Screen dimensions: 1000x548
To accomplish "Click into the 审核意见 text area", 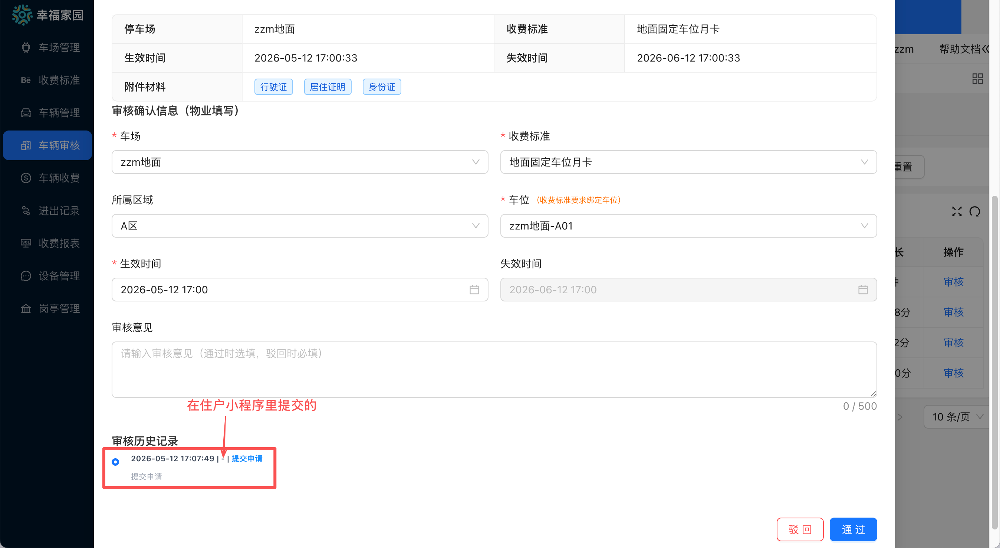I will coord(494,369).
